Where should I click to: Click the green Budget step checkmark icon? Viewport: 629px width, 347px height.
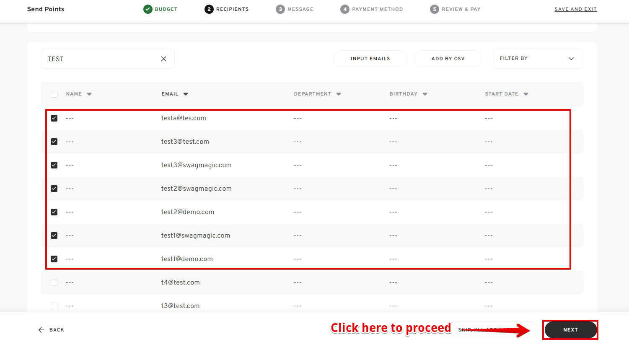(148, 9)
